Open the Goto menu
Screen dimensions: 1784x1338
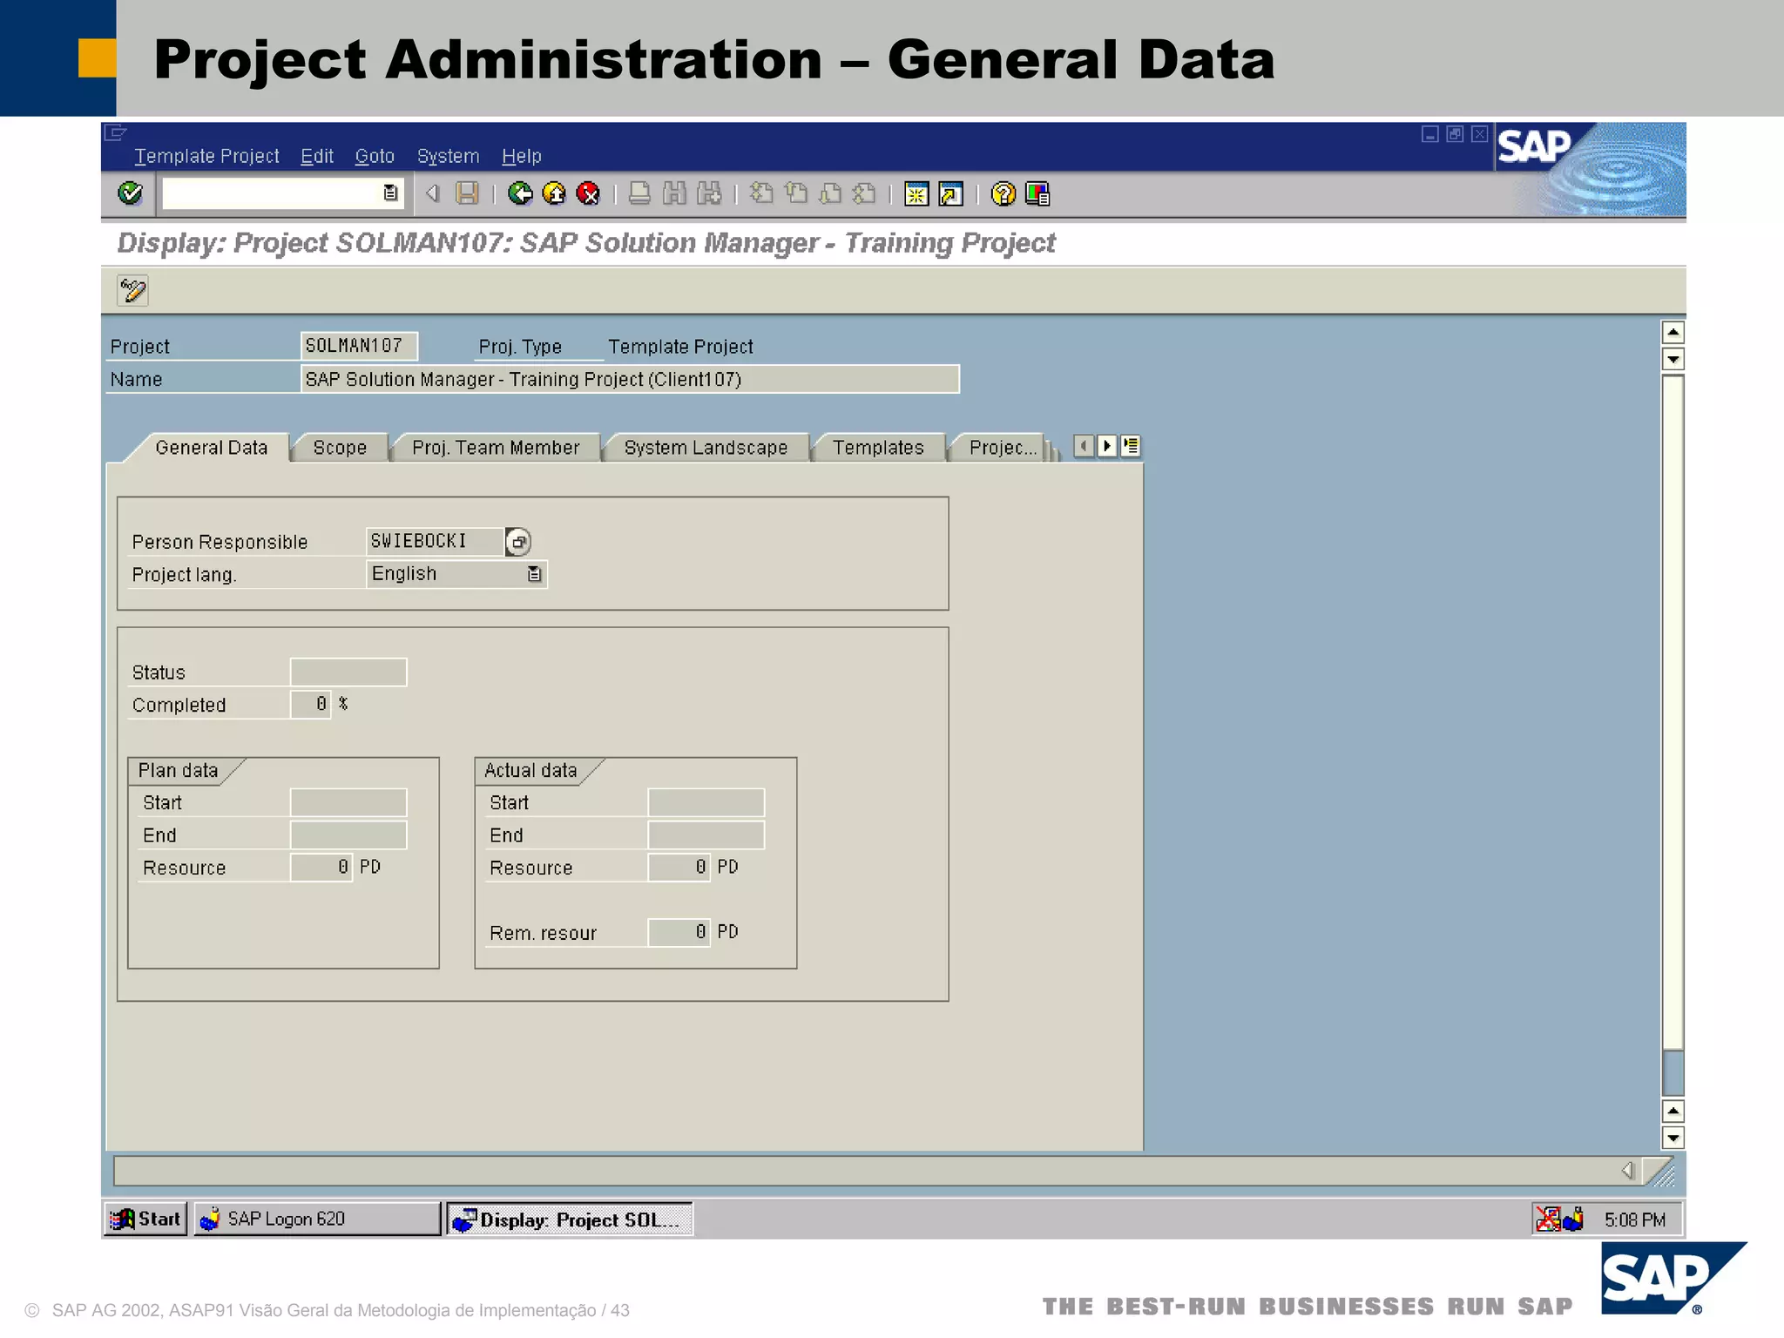click(375, 156)
